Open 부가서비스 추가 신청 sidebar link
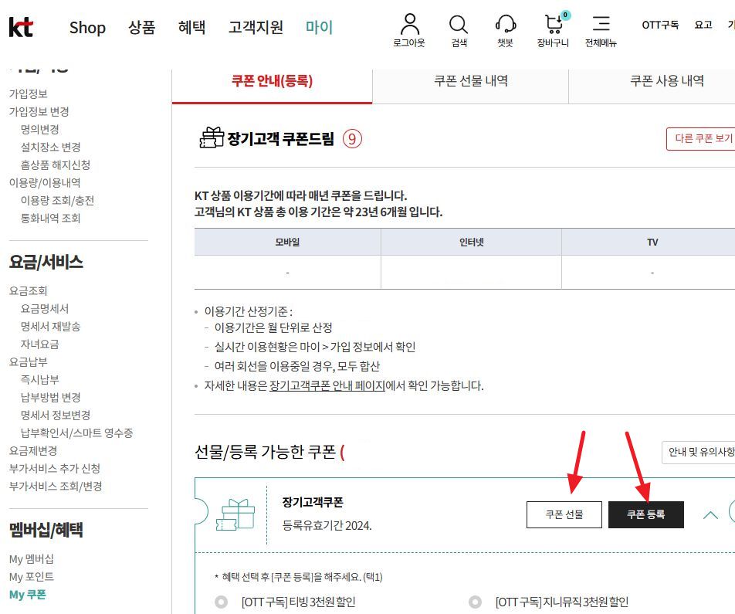 coord(54,469)
